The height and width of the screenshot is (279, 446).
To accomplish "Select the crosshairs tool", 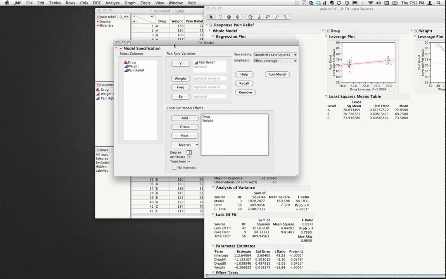I will click(285, 17).
